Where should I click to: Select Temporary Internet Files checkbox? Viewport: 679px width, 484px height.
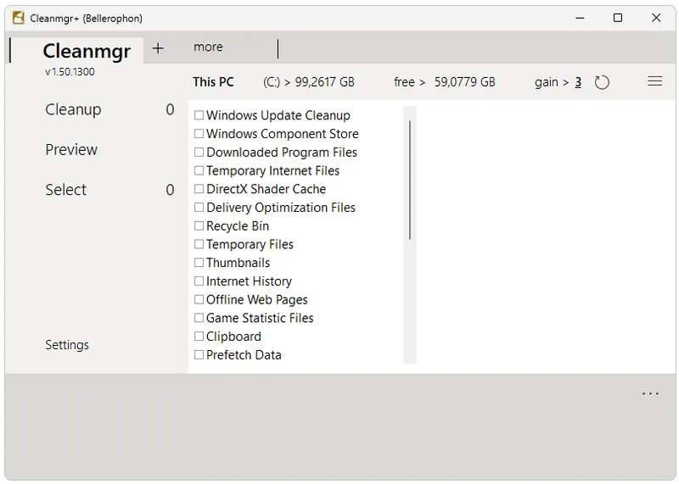click(199, 170)
